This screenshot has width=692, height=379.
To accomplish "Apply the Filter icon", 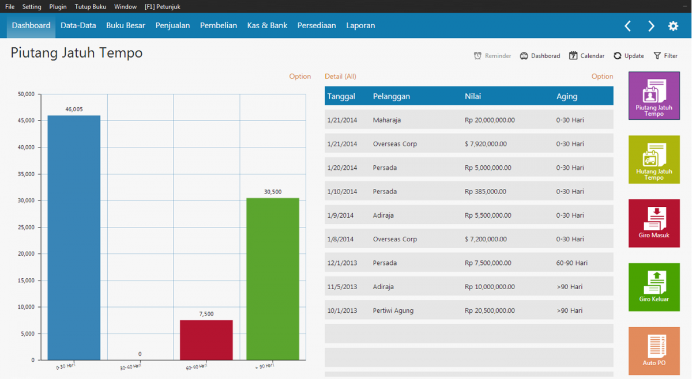I will 665,55.
